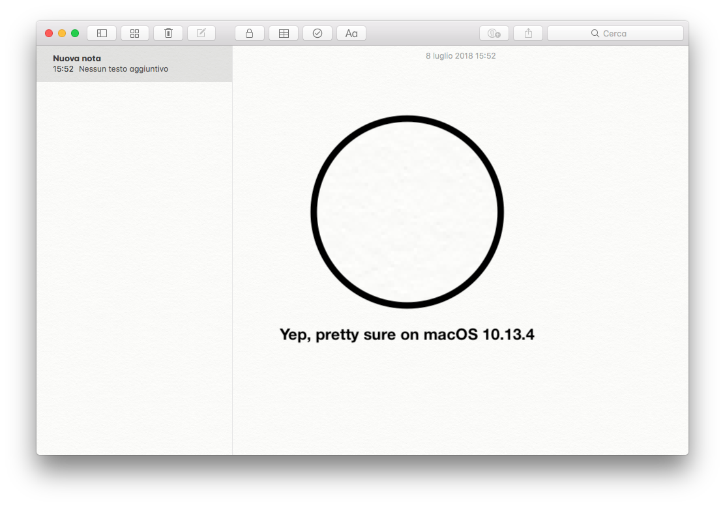725x507 pixels.
Task: Open the Aa text format menu
Action: click(351, 33)
